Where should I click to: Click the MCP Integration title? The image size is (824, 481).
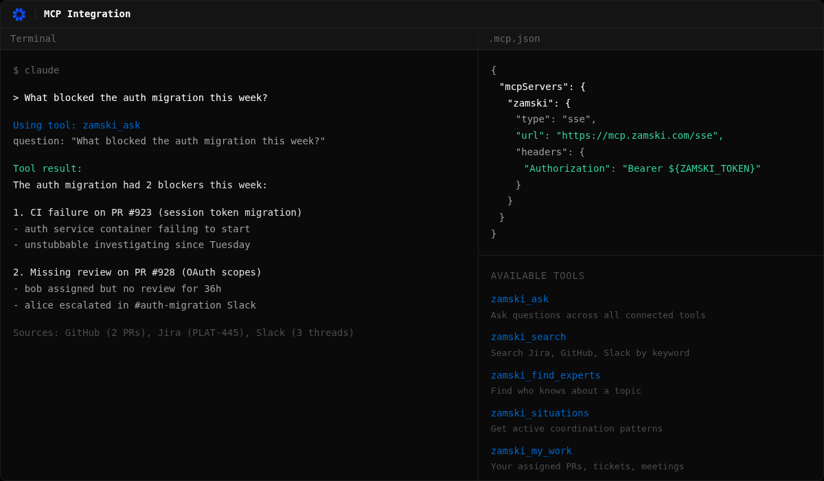pos(87,14)
